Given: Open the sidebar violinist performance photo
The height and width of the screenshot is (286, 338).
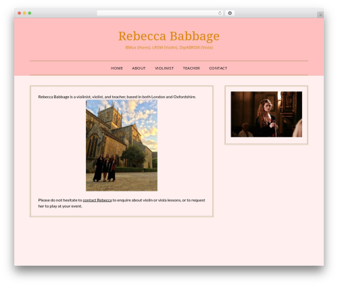Looking at the screenshot, I should [x=266, y=114].
